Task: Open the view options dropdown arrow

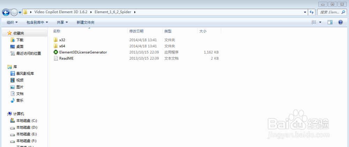Action: click(x=320, y=22)
